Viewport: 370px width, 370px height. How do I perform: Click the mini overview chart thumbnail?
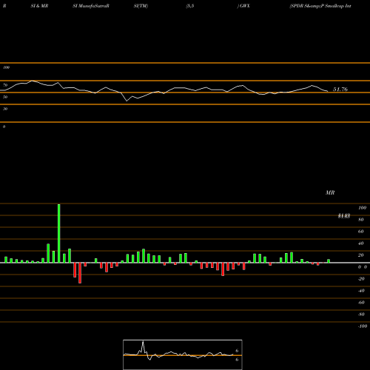click(x=183, y=354)
